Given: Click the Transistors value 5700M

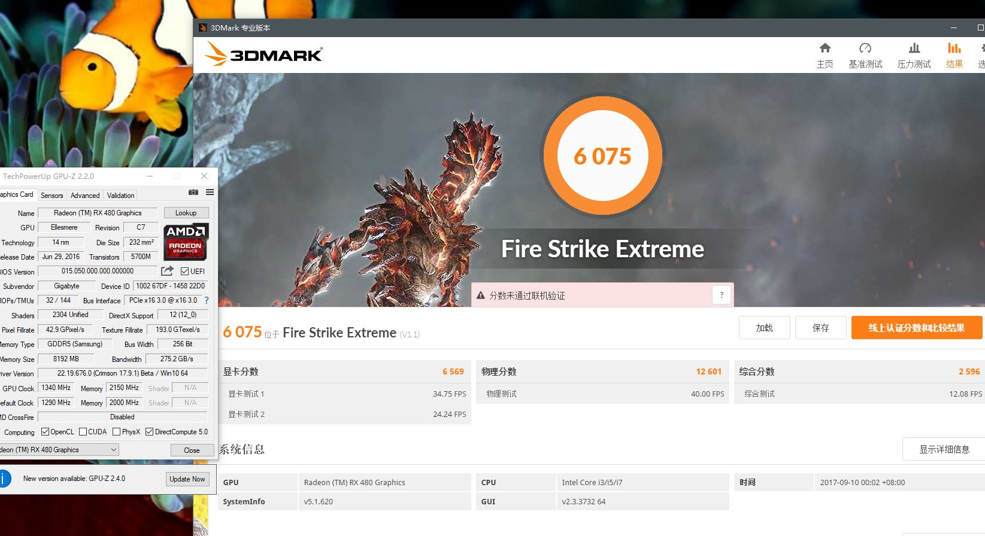Looking at the screenshot, I should coord(141,257).
